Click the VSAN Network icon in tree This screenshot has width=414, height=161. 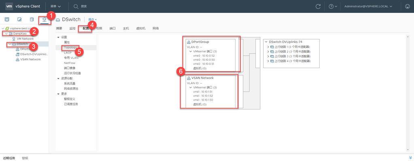point(18,59)
